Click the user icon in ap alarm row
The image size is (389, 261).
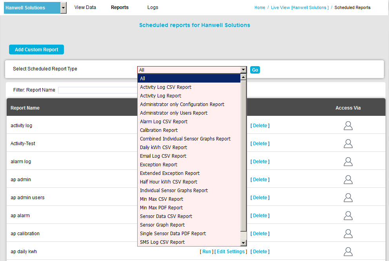coord(348,216)
